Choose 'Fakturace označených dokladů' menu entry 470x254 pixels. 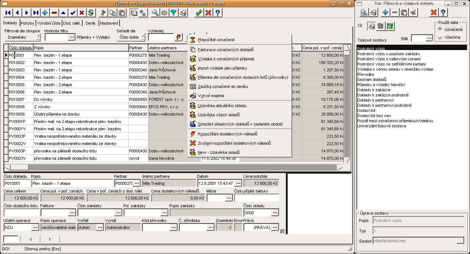225,49
